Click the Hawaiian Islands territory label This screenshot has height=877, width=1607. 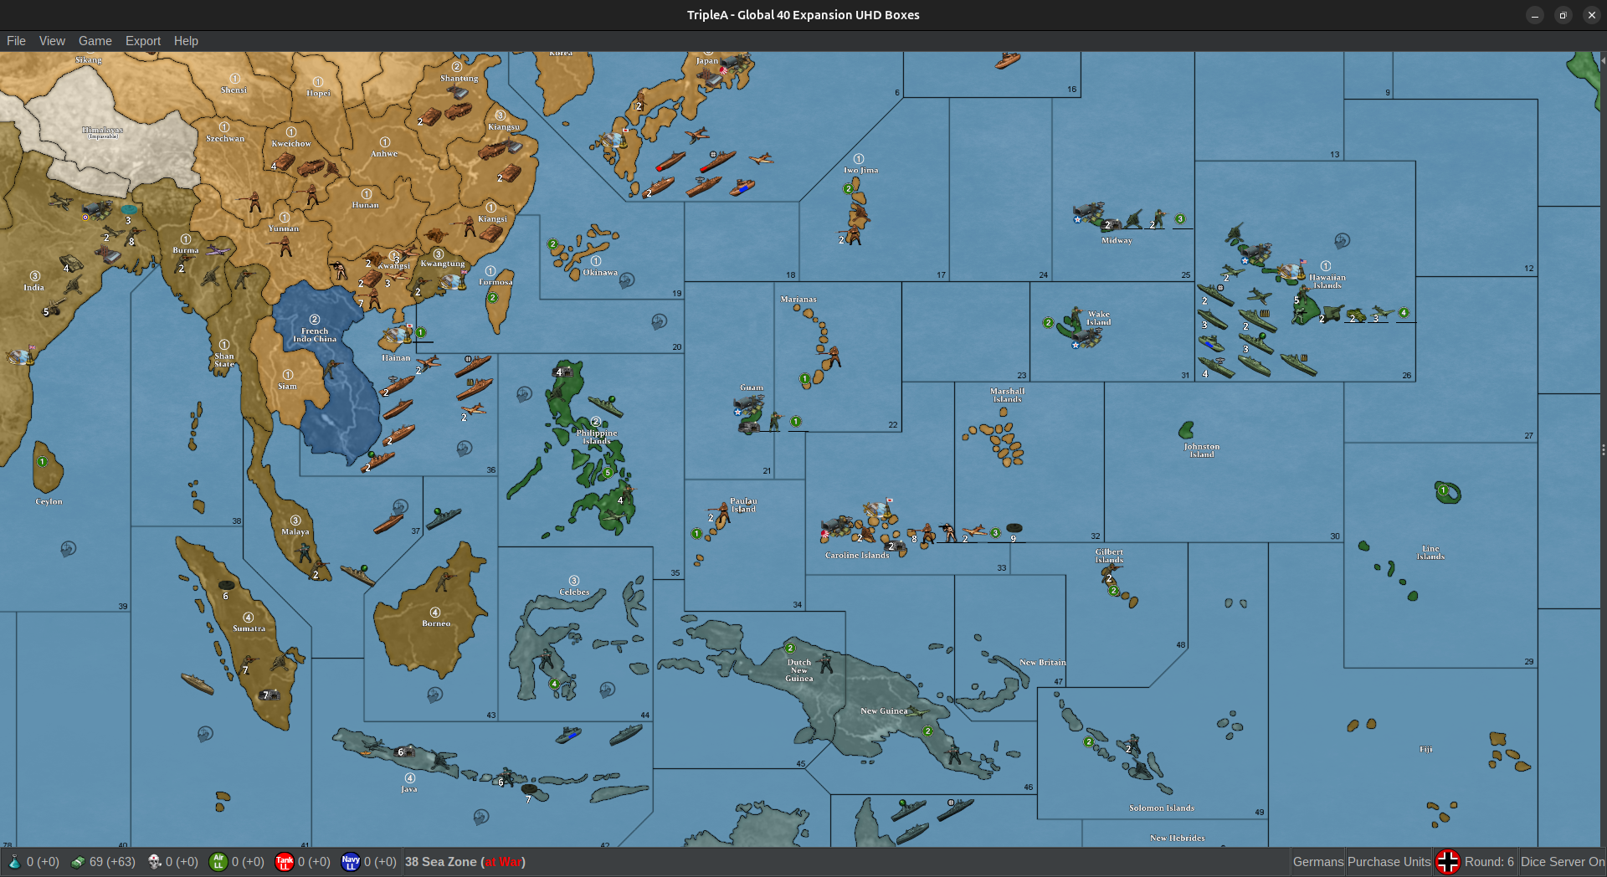pyautogui.click(x=1327, y=281)
